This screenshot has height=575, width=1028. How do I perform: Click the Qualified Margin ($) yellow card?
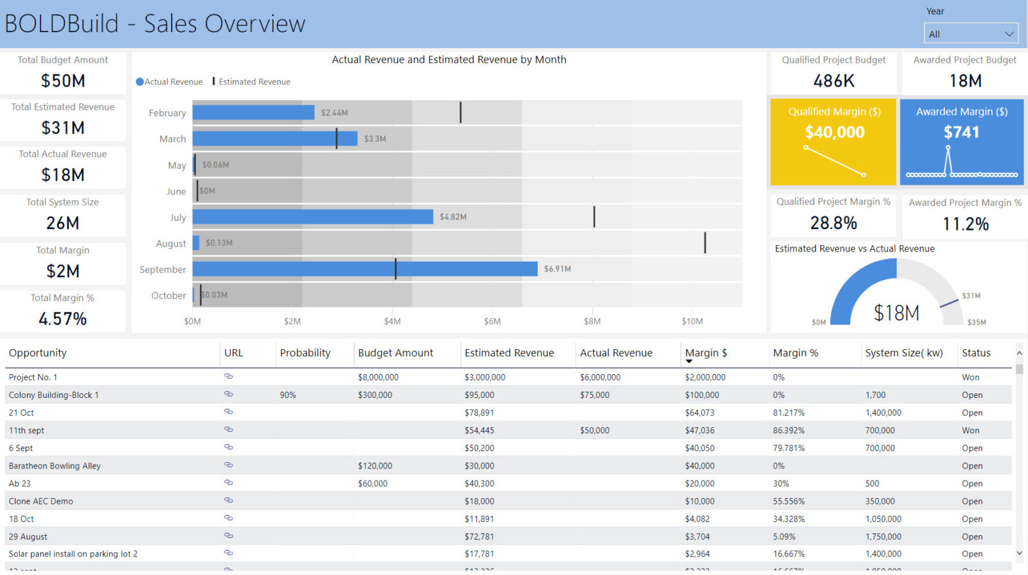point(833,142)
